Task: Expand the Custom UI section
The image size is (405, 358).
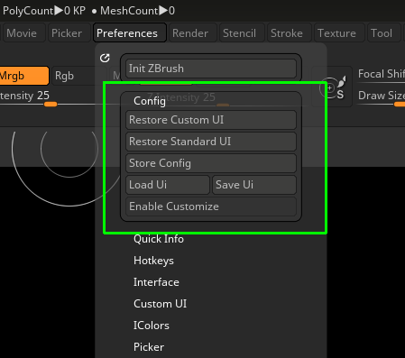Action: pyautogui.click(x=160, y=304)
